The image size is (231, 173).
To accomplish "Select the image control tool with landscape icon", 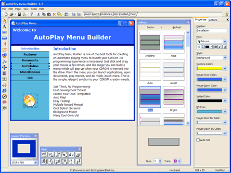I will pyautogui.click(x=4, y=79).
